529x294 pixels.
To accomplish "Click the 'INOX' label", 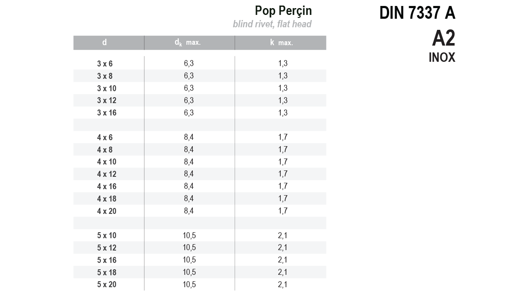I will point(442,58).
